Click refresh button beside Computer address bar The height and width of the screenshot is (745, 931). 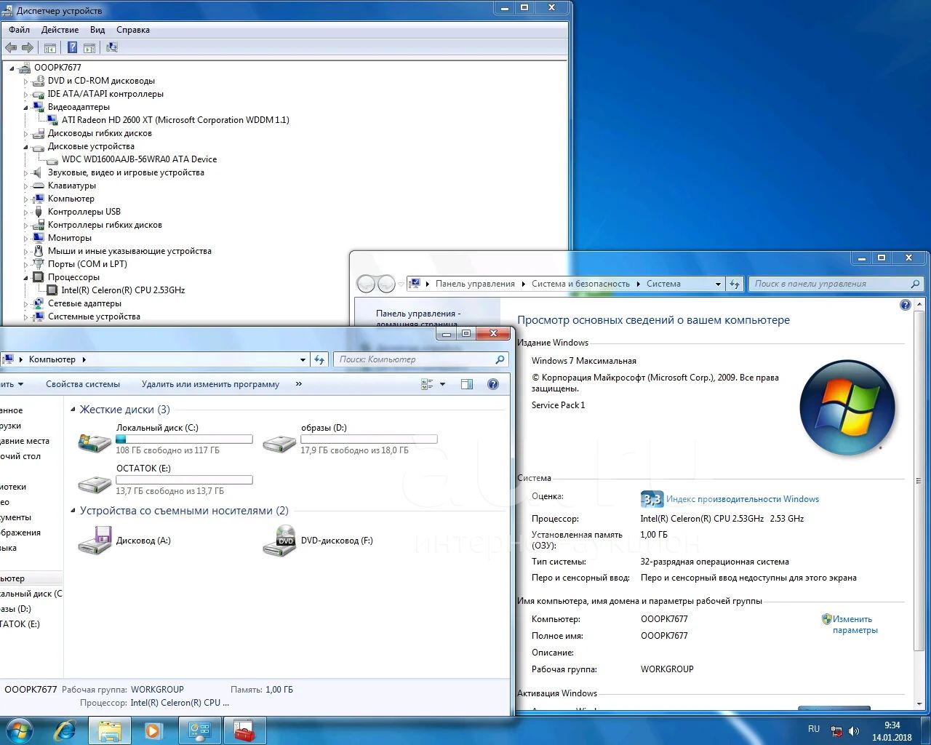coord(319,359)
